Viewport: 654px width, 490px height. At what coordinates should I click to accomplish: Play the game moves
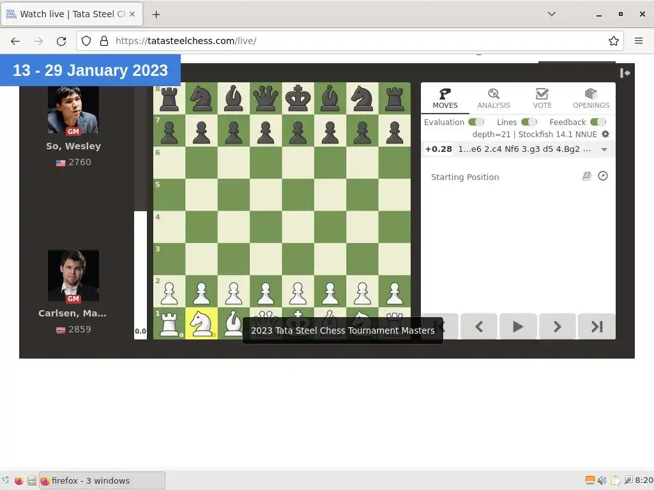pos(517,326)
